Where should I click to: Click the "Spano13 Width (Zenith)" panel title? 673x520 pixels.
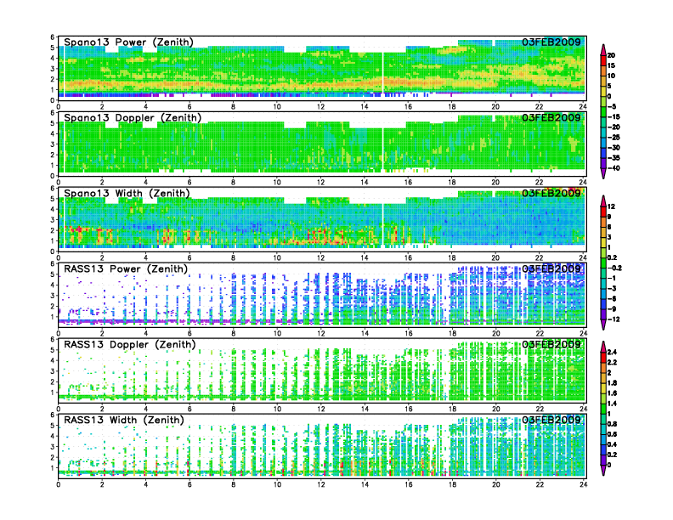(127, 193)
